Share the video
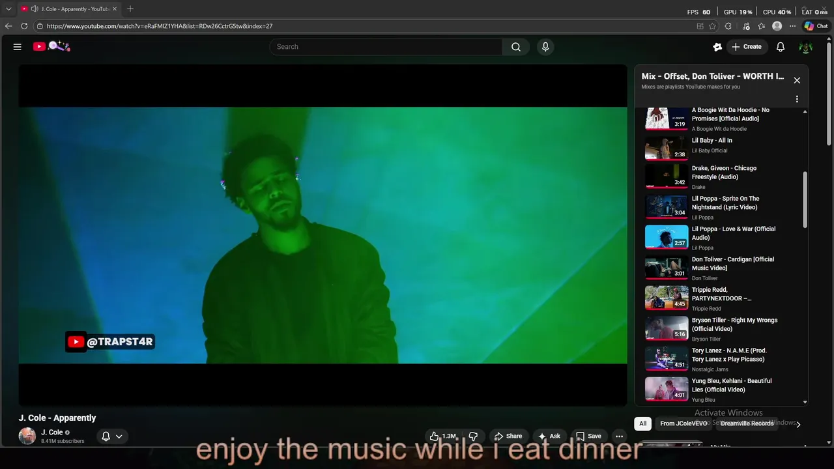The height and width of the screenshot is (469, 834). (x=508, y=436)
